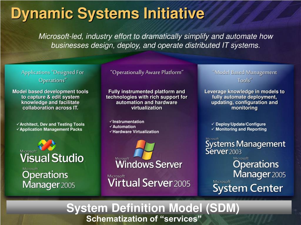Screen dimensions: 301x225
Task: Click the 'Schematization of "services"' caption
Action: pos(144,219)
